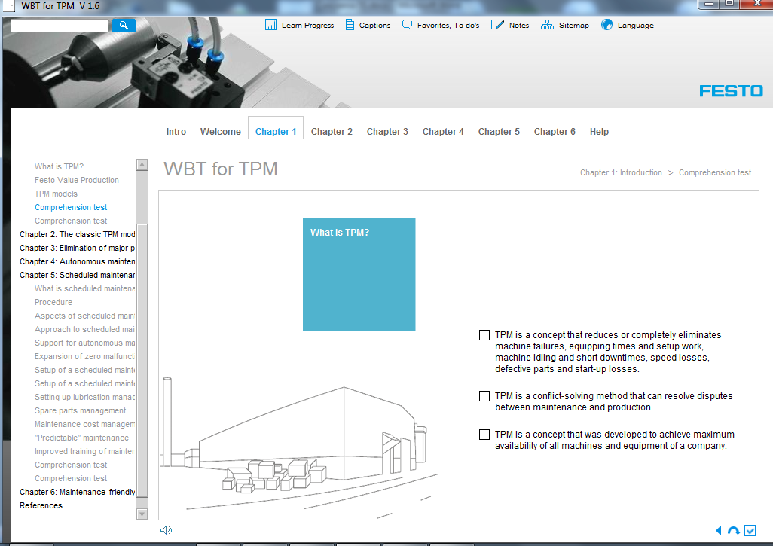Click the Sitemap label
This screenshot has height=546, width=773.
tap(574, 25)
